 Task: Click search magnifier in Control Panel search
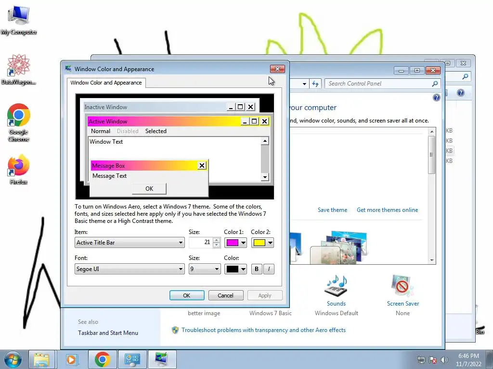[435, 84]
